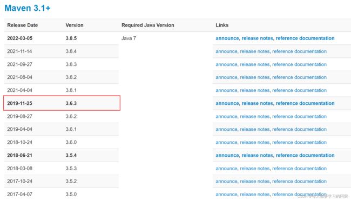Select the release date 2018-10-24

(19, 142)
